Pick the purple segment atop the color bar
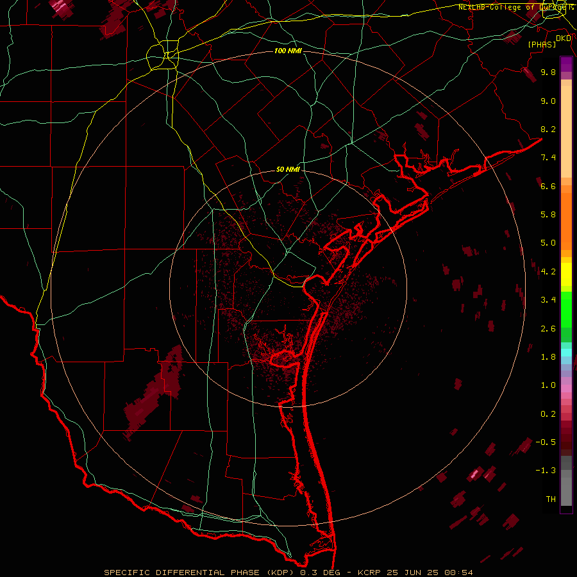The width and height of the screenshot is (577, 577). pos(566,64)
